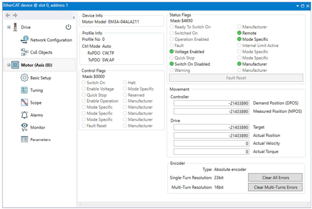Select the Parameters entry
This screenshot has height=209, width=312.
pos(41,139)
